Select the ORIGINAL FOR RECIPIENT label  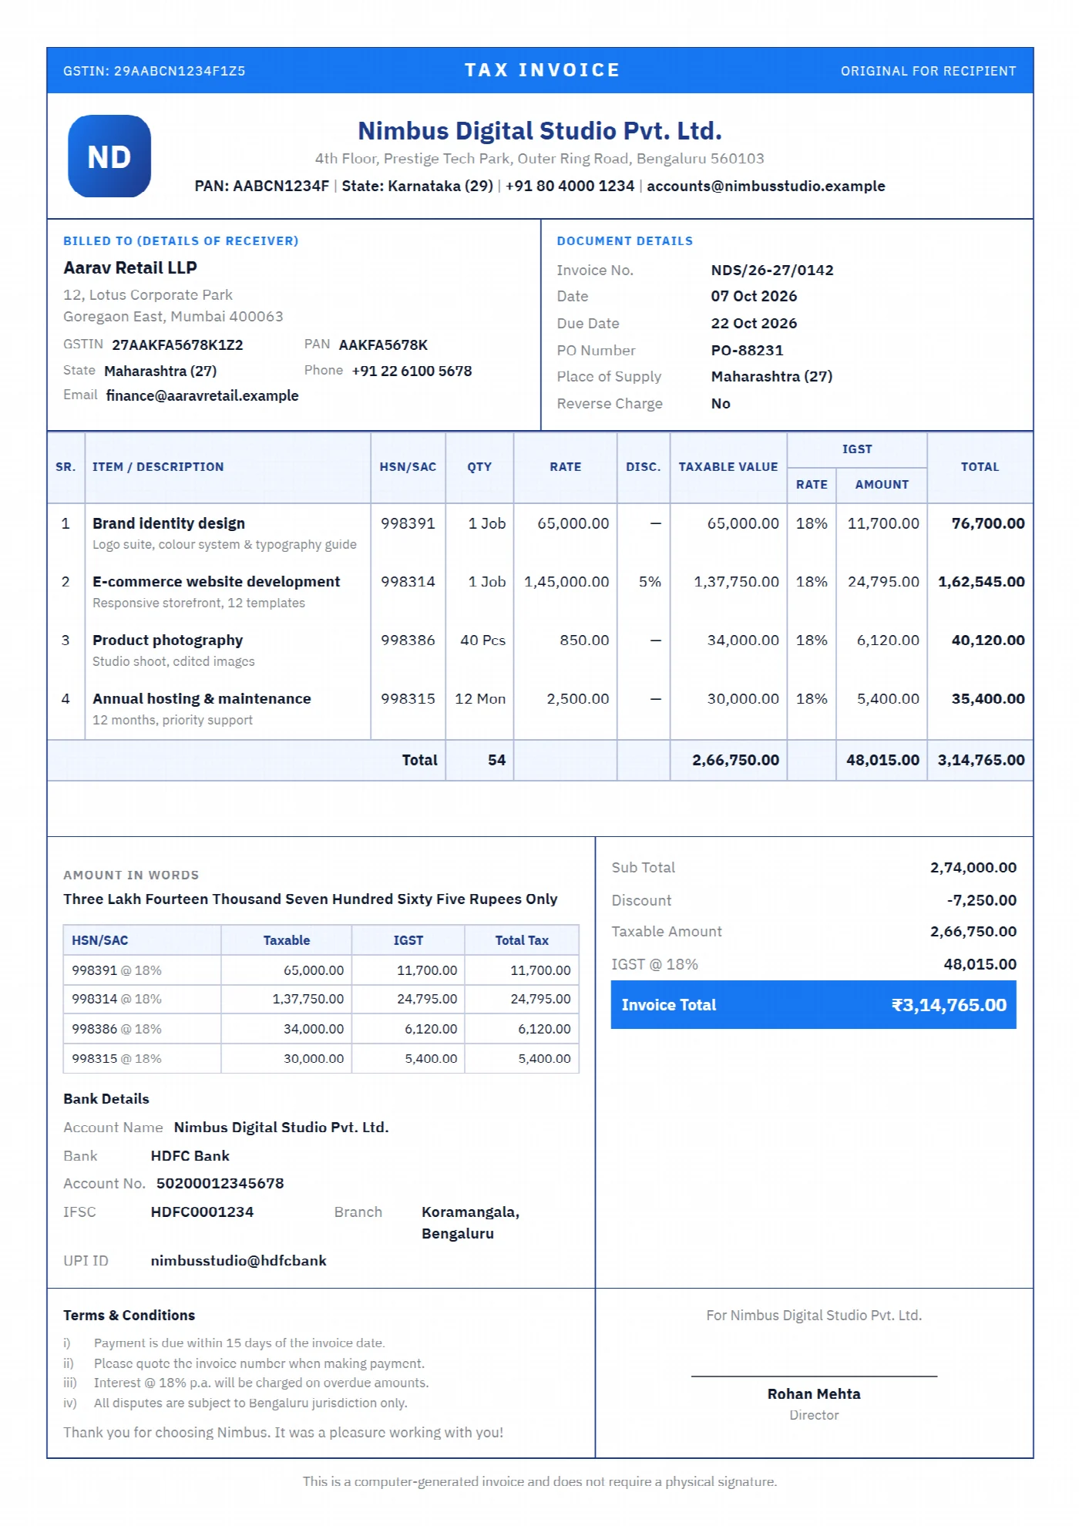(928, 71)
